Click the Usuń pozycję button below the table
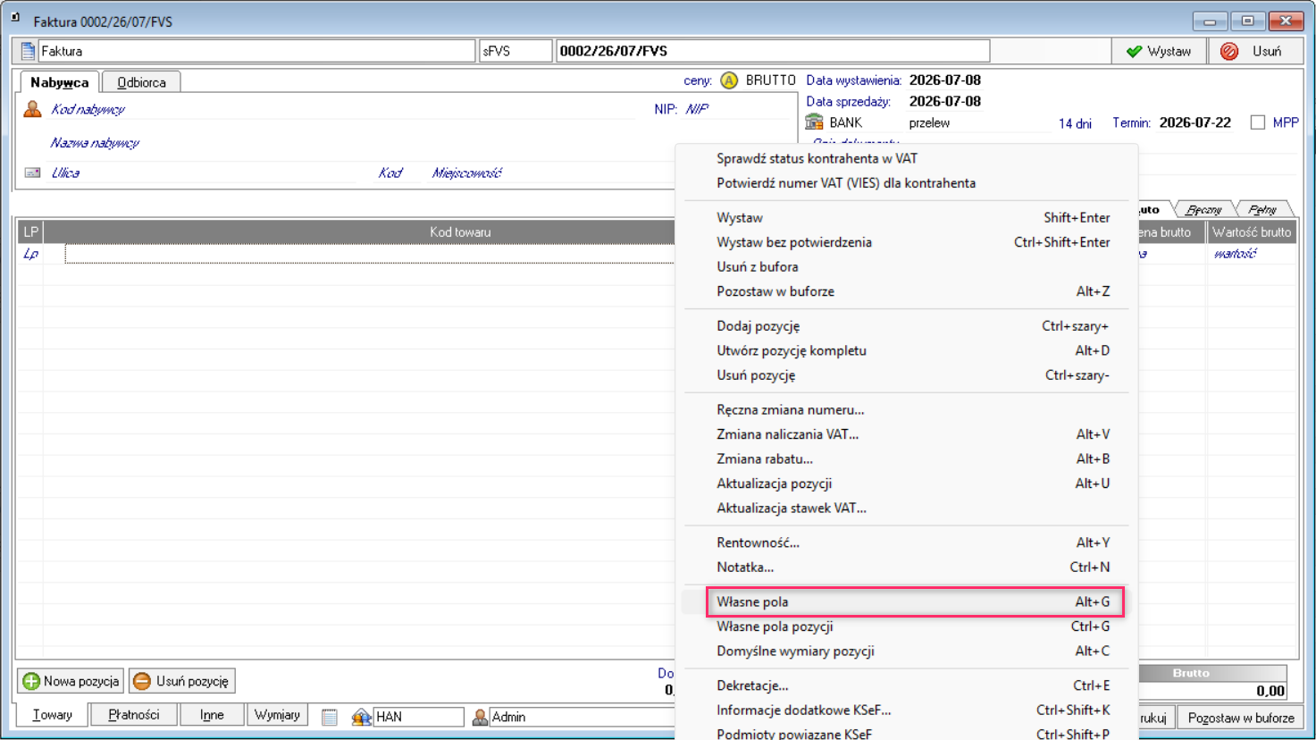 pos(181,681)
